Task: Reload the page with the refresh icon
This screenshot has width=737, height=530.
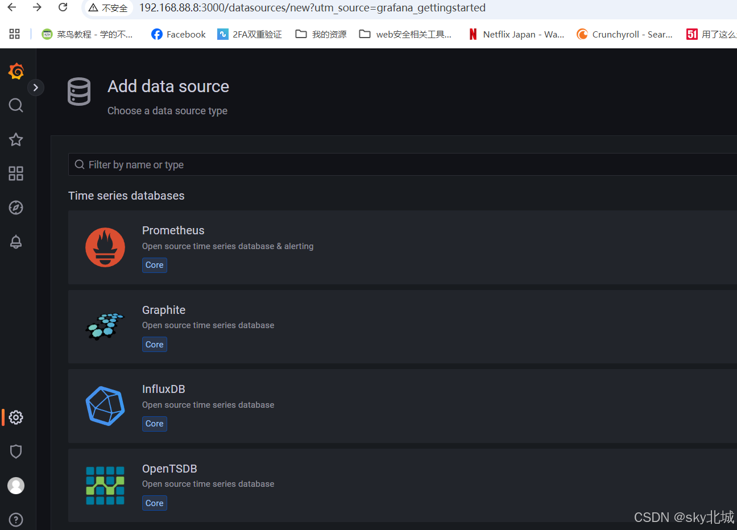Action: (63, 7)
